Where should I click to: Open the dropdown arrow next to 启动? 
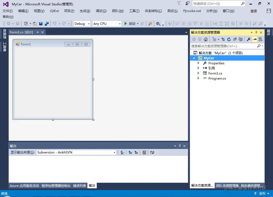[138, 24]
